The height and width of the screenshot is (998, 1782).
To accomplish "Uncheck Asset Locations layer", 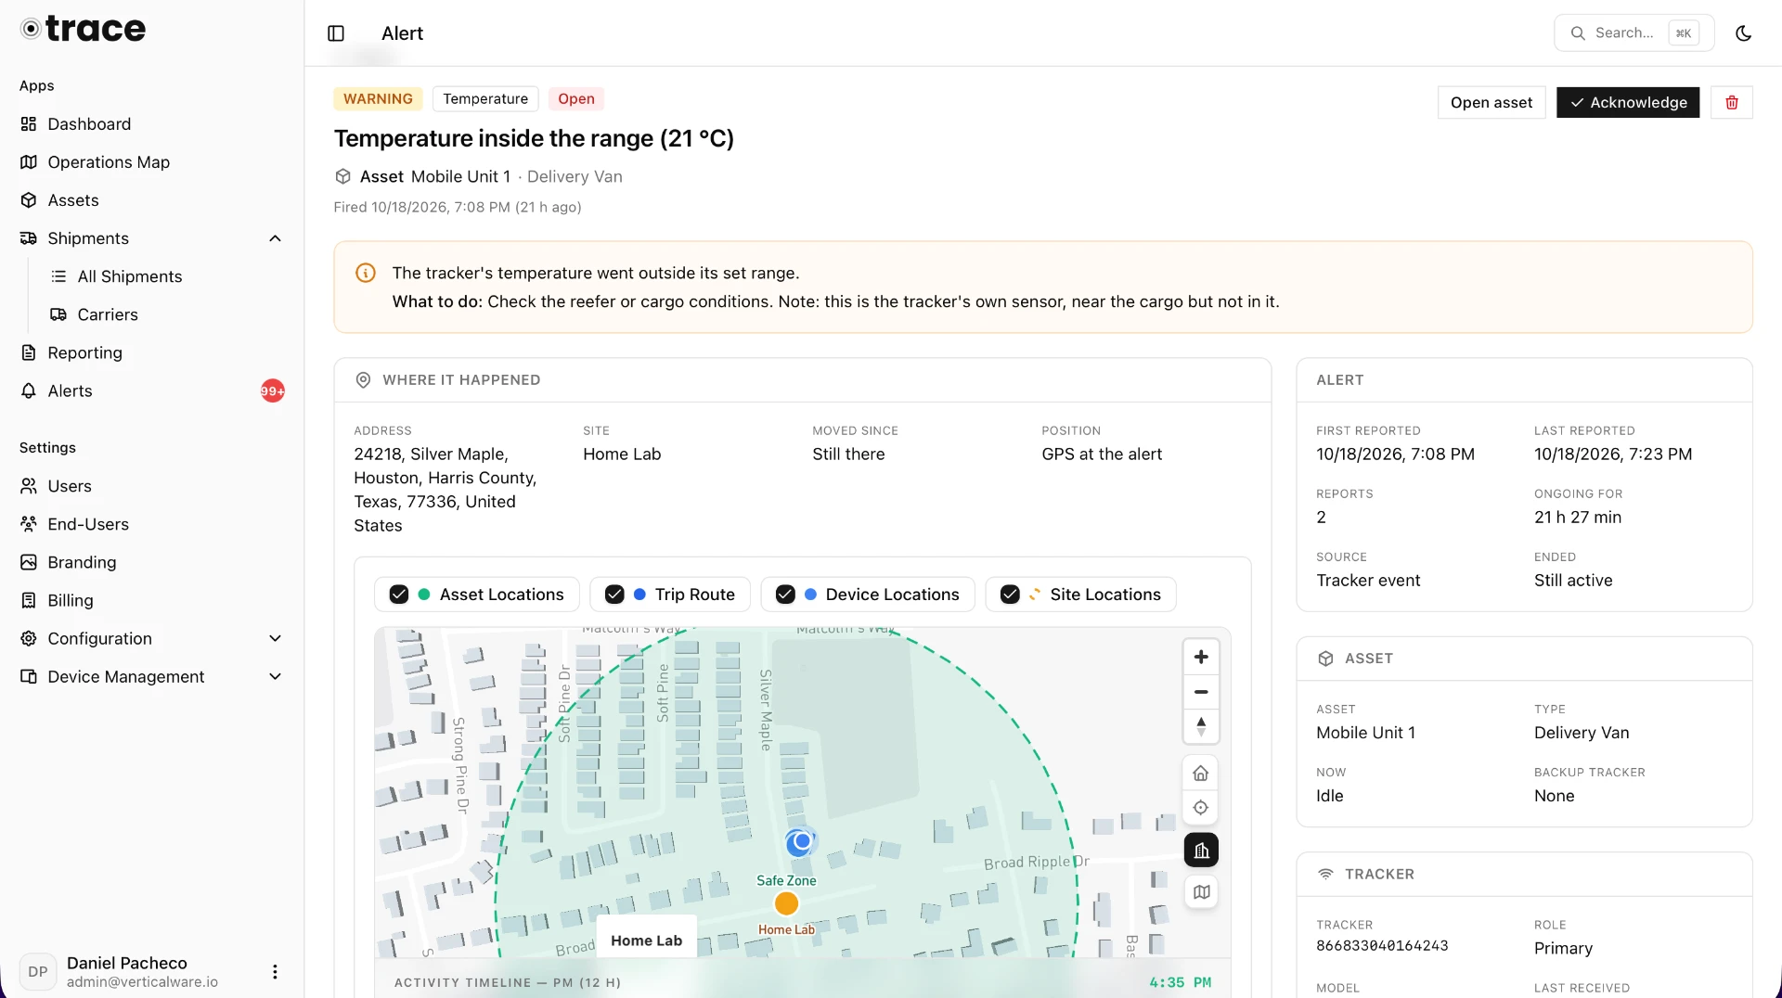I will [399, 595].
